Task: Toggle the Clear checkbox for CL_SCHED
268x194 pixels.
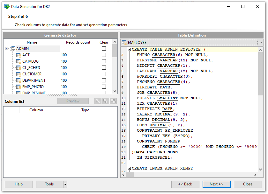Action: [x=104, y=68]
